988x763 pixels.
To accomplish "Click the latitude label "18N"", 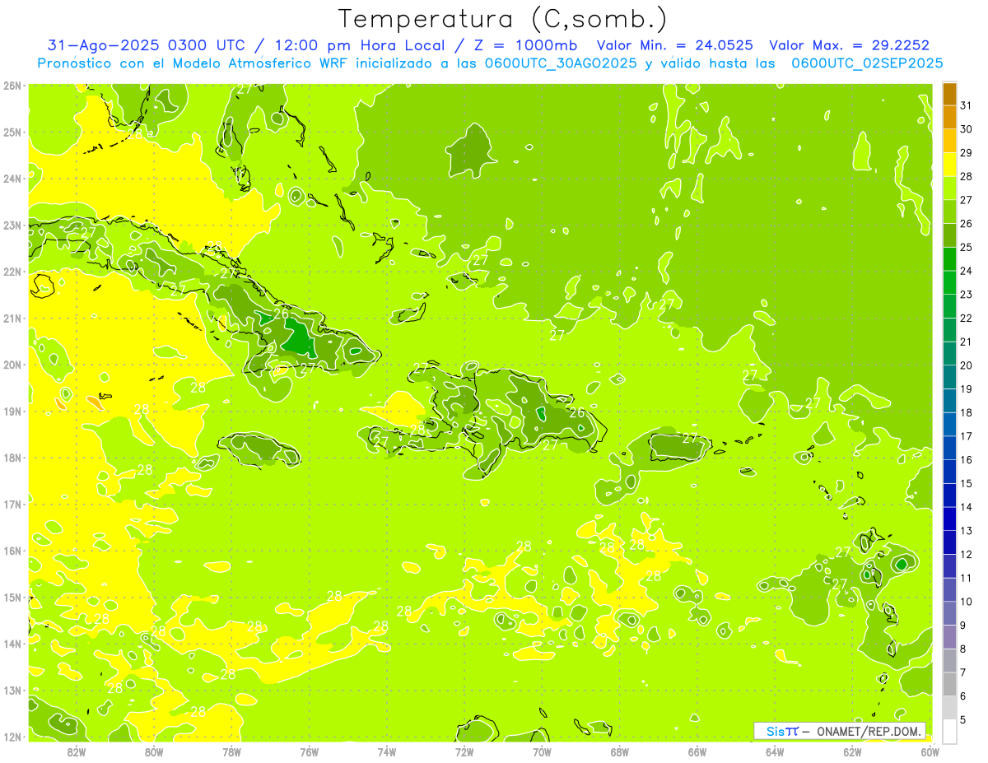I will [x=12, y=458].
